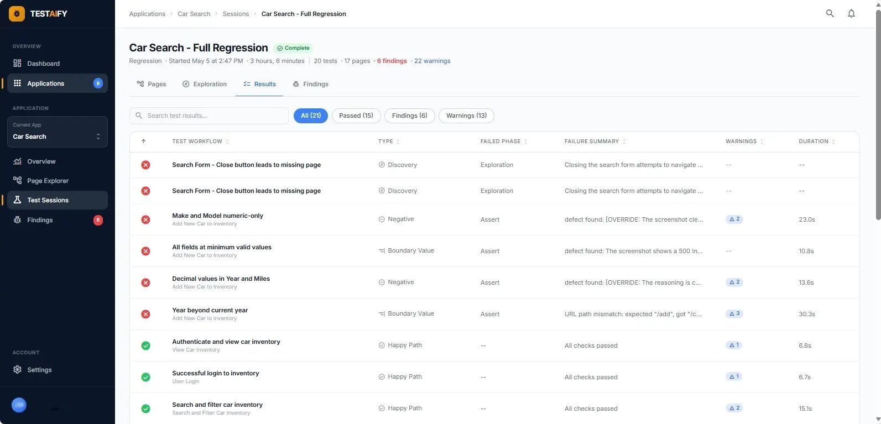Sort by Warnings column header
The height and width of the screenshot is (424, 881).
(744, 142)
